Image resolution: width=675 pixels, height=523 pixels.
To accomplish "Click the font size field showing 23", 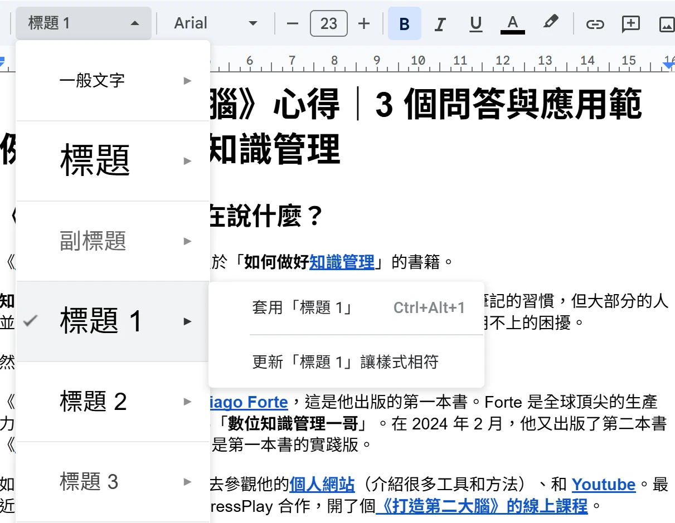I will (x=329, y=23).
